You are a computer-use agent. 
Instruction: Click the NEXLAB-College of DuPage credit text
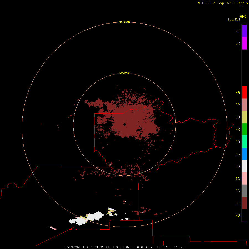point(221,3)
